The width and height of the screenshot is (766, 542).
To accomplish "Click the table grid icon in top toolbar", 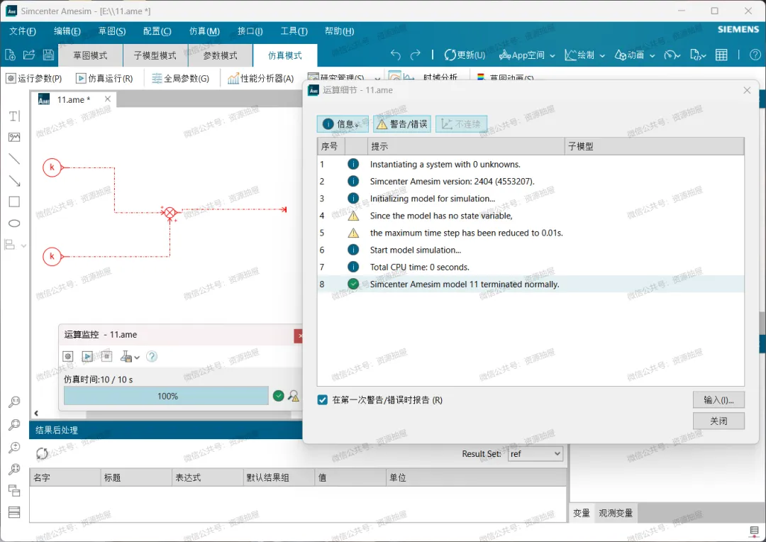I will (721, 55).
